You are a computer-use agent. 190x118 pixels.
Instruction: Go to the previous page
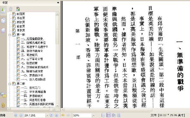(x=21, y=115)
